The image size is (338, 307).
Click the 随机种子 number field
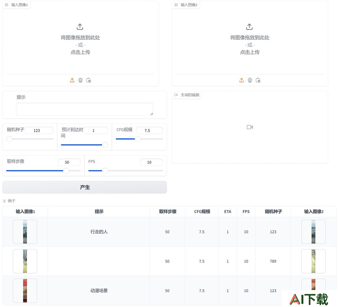click(39, 130)
